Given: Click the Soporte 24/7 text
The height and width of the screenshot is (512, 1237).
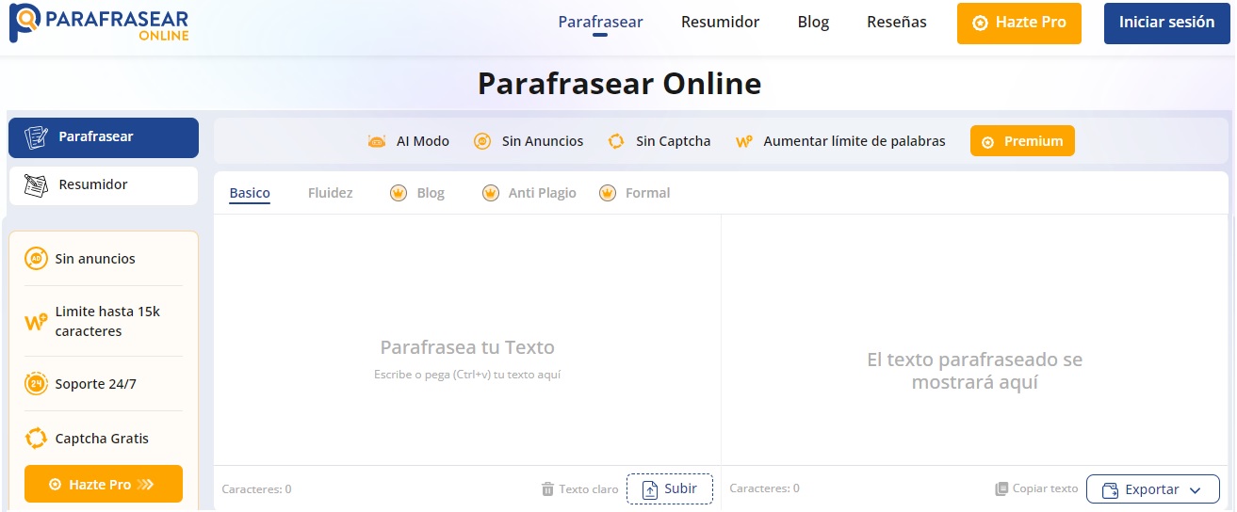Looking at the screenshot, I should pos(95,384).
